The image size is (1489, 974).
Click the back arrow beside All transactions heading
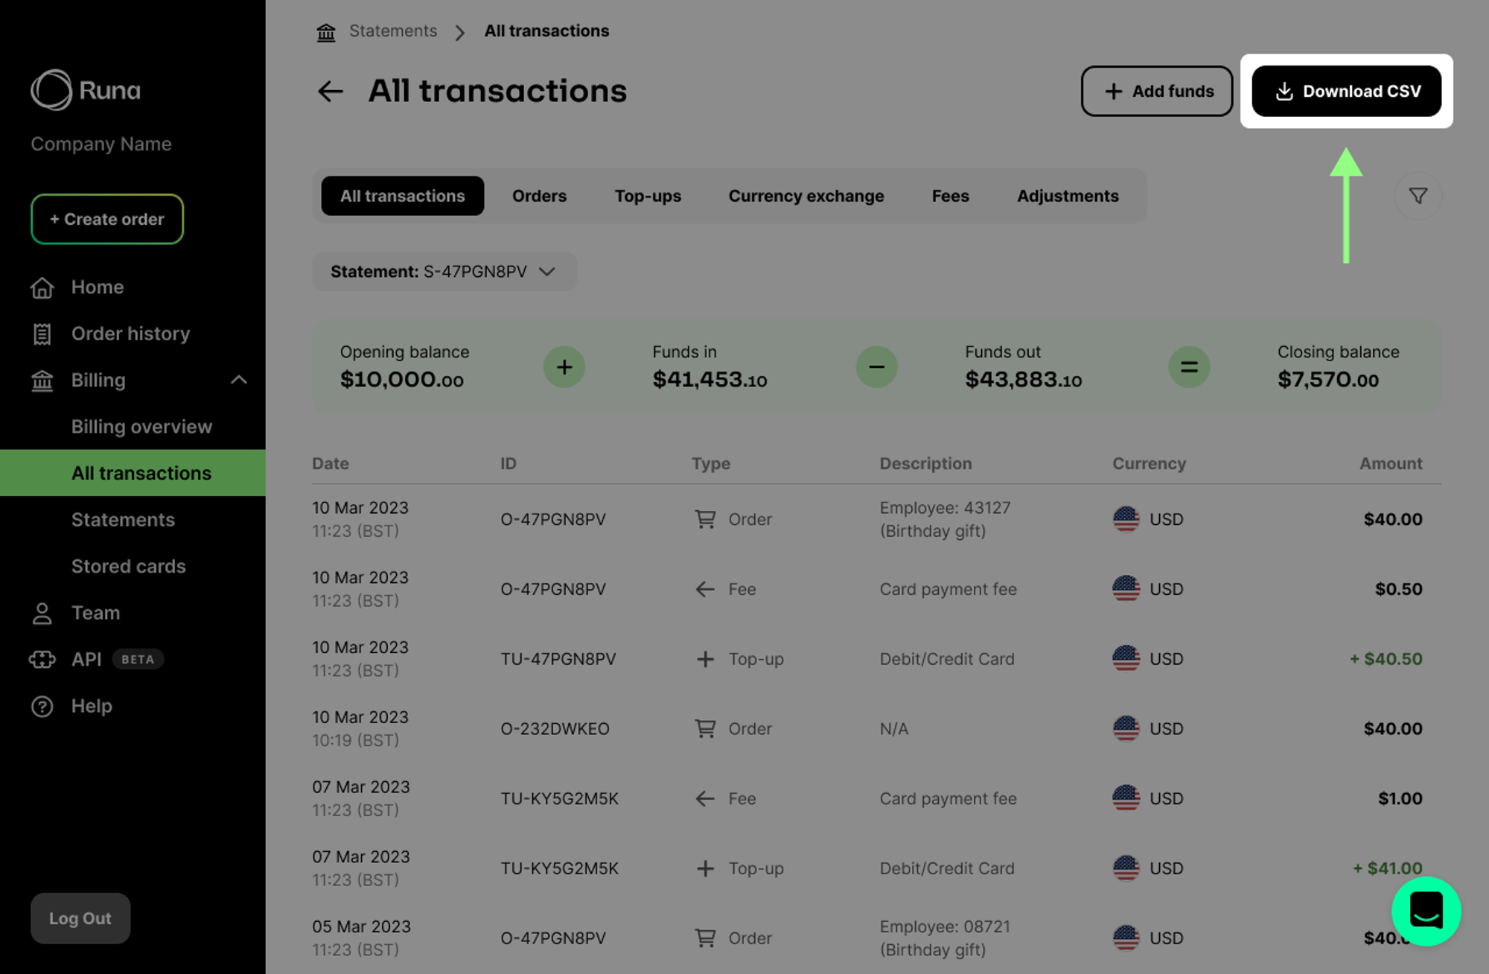point(330,92)
